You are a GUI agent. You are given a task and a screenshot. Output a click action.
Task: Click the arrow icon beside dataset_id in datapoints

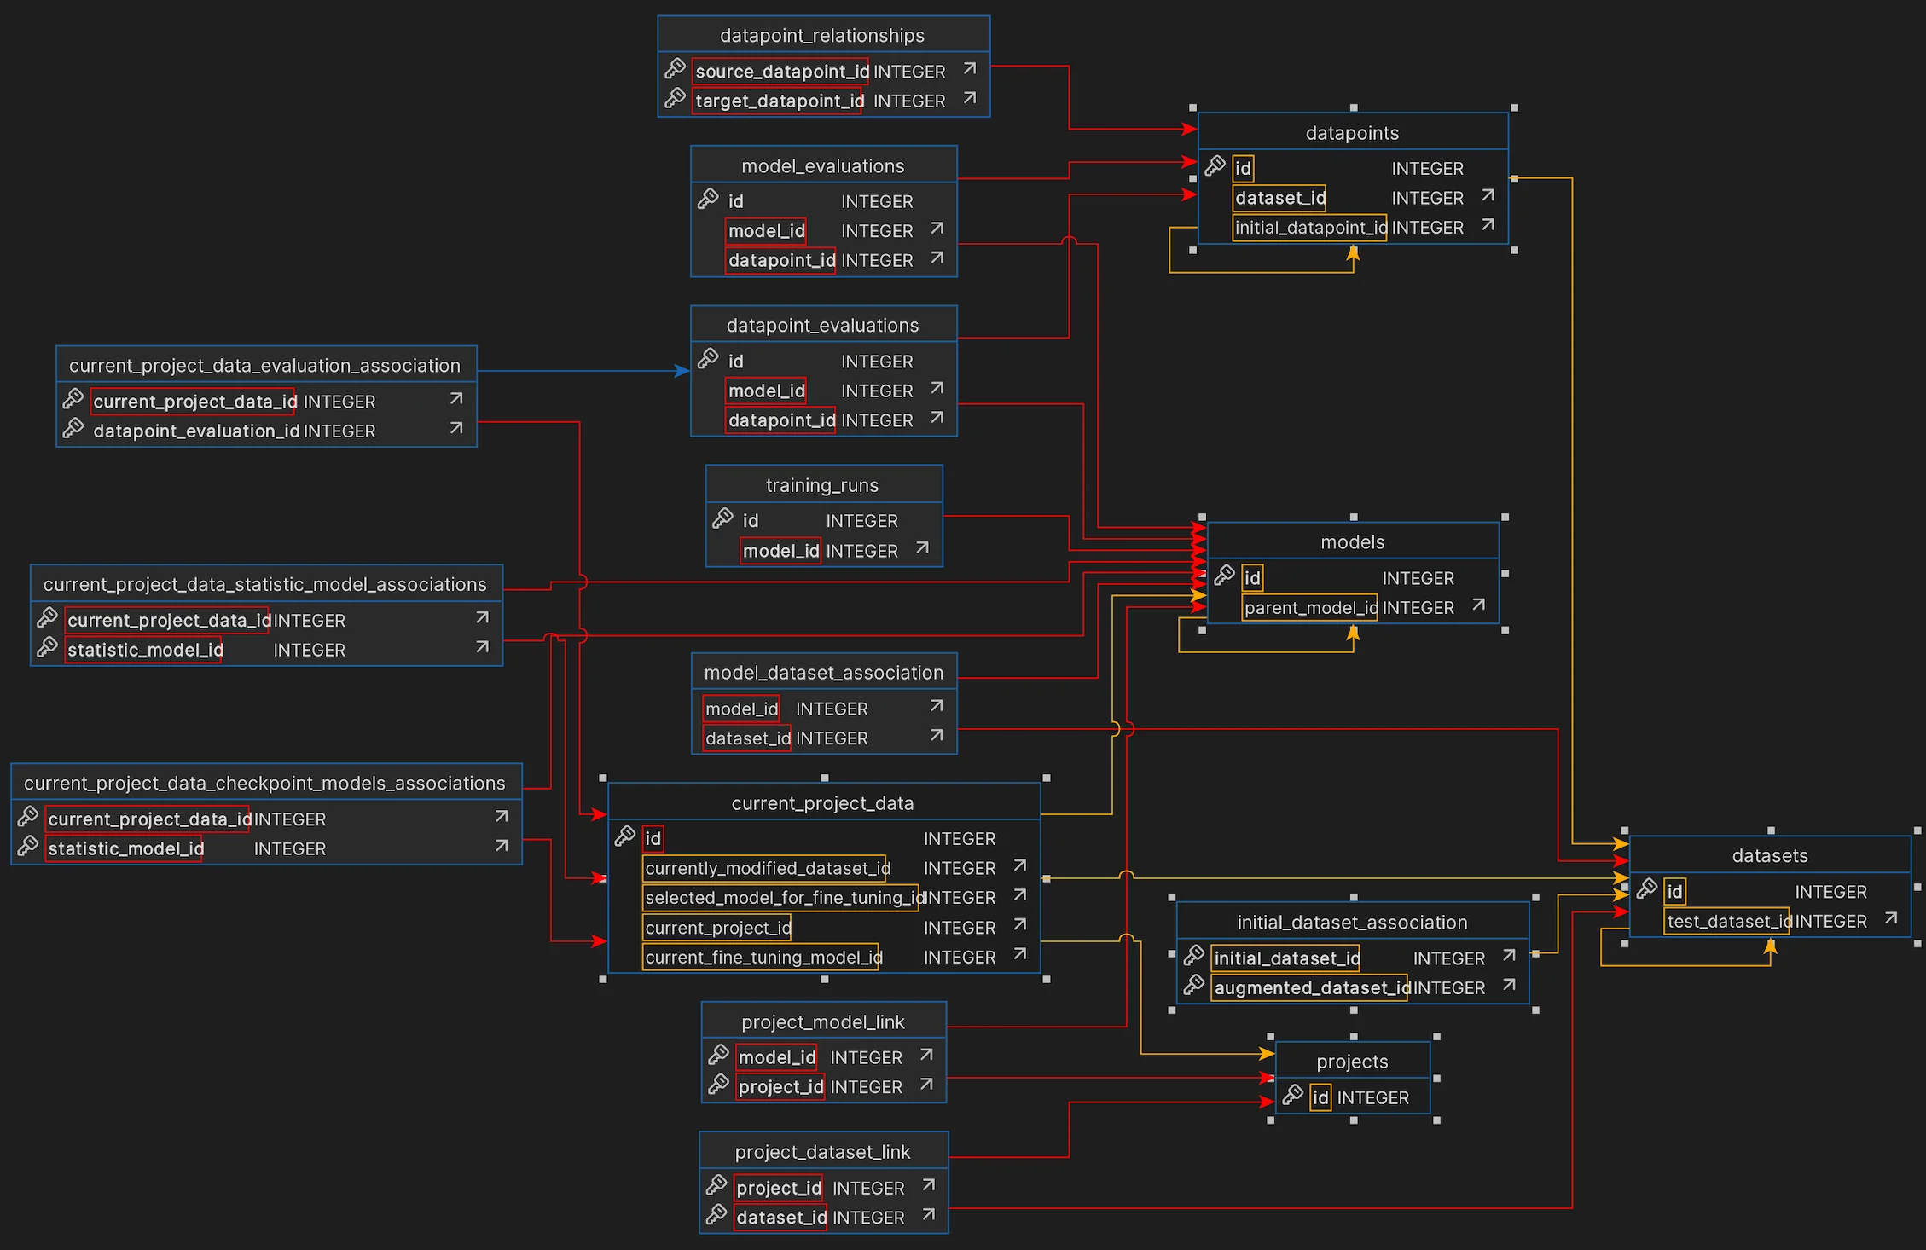click(1487, 196)
